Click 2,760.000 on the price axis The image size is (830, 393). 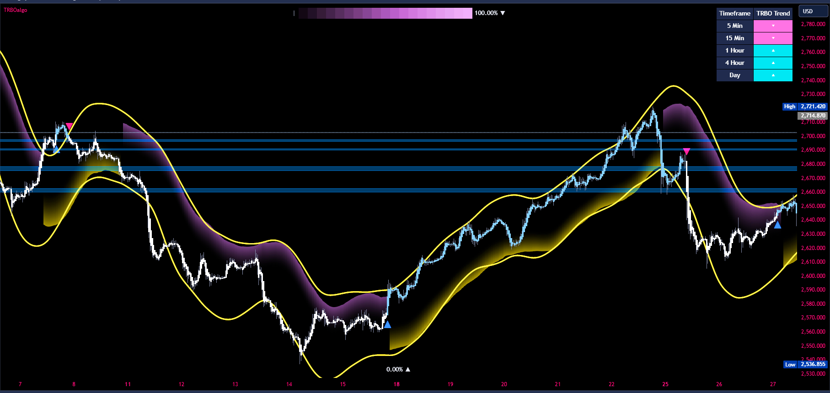813,52
